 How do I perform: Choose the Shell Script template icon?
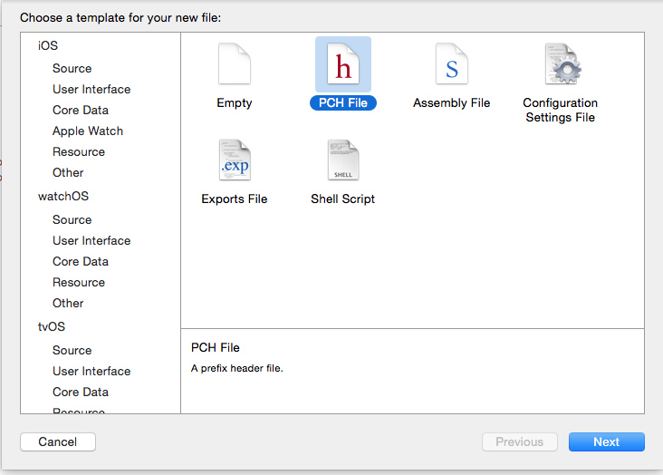342,160
